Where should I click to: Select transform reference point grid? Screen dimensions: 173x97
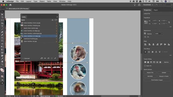[x=146, y=22]
